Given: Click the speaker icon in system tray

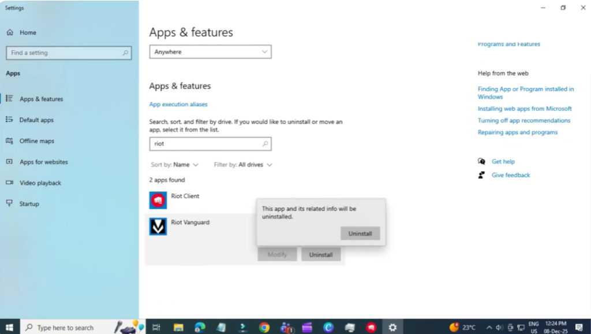Looking at the screenshot, I should 499,327.
